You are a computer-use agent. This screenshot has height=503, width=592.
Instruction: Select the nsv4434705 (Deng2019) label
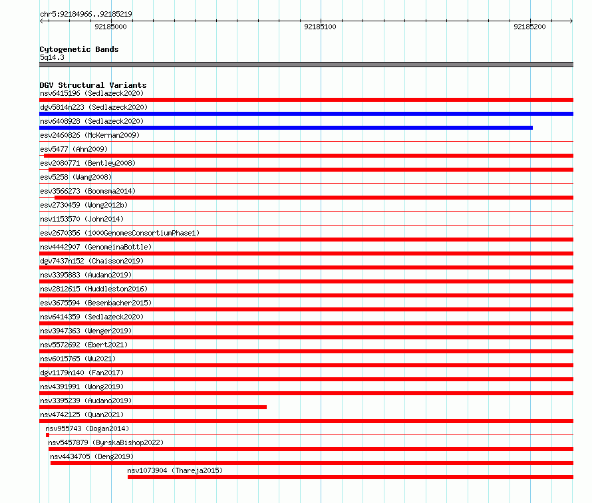[x=92, y=456]
